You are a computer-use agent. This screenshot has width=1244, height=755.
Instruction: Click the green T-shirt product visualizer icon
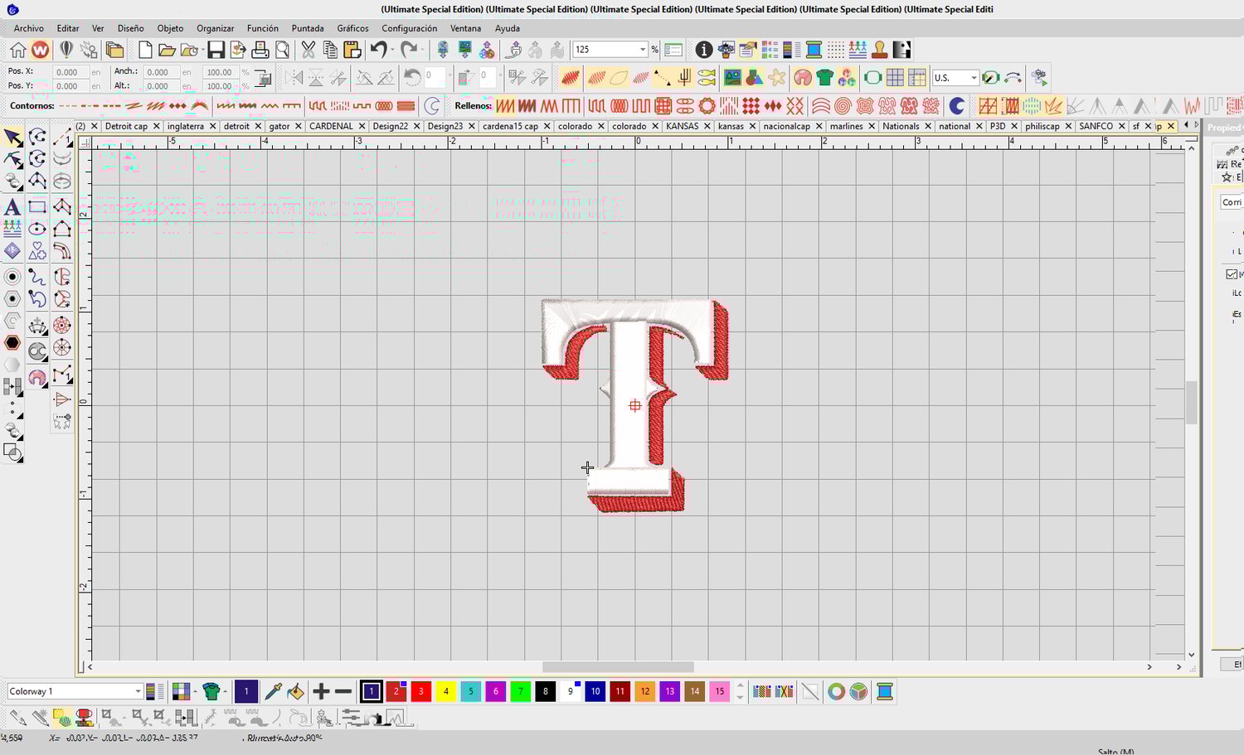coord(824,78)
